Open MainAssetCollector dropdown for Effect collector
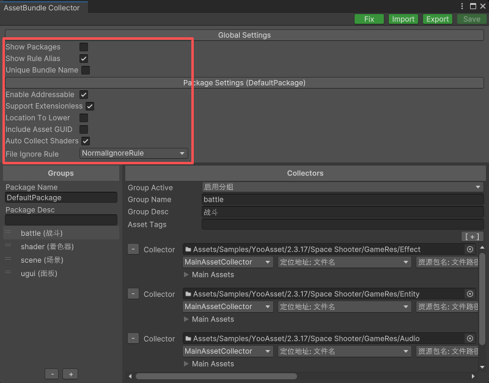 228,262
